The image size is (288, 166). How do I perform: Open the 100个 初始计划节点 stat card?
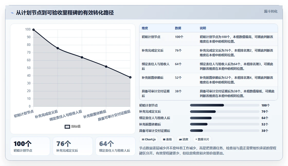[30, 146]
